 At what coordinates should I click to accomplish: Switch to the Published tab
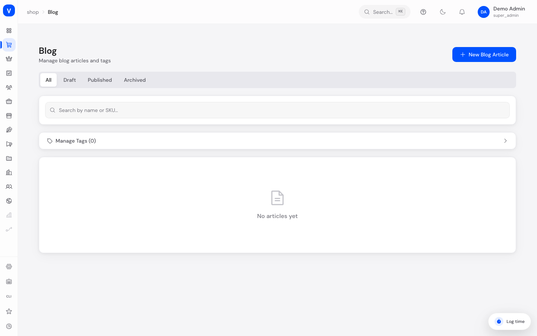click(100, 80)
